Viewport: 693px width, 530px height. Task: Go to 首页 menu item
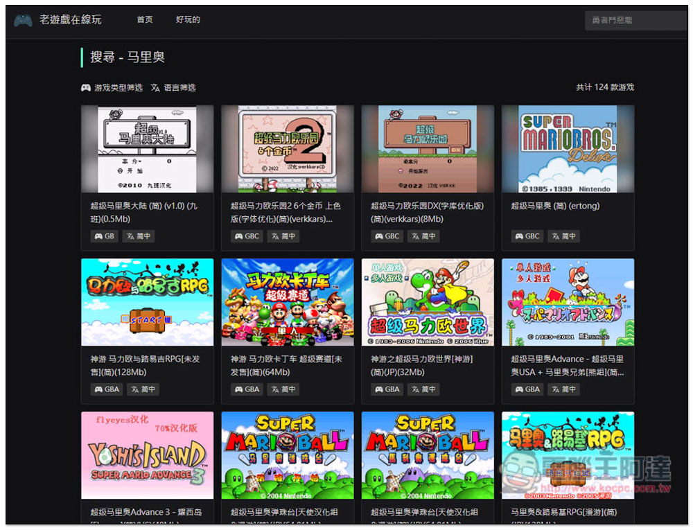[x=145, y=19]
